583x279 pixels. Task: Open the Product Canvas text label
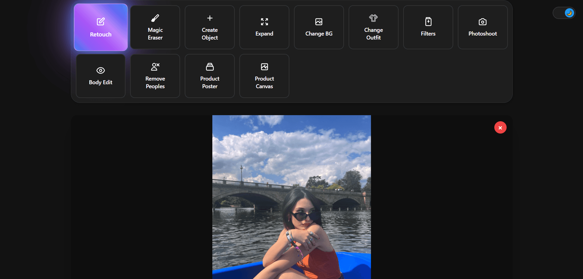point(264,82)
